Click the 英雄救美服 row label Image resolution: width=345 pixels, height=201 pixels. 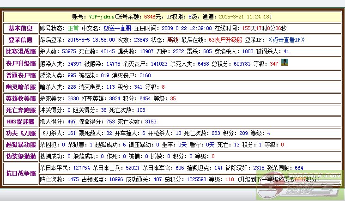click(x=20, y=98)
